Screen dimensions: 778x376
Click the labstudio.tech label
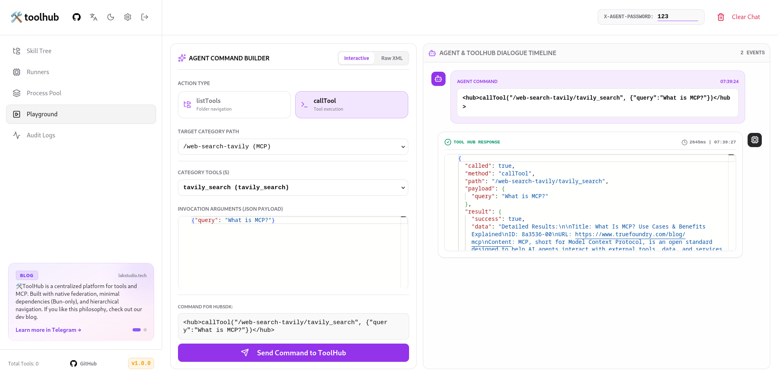[x=132, y=276]
